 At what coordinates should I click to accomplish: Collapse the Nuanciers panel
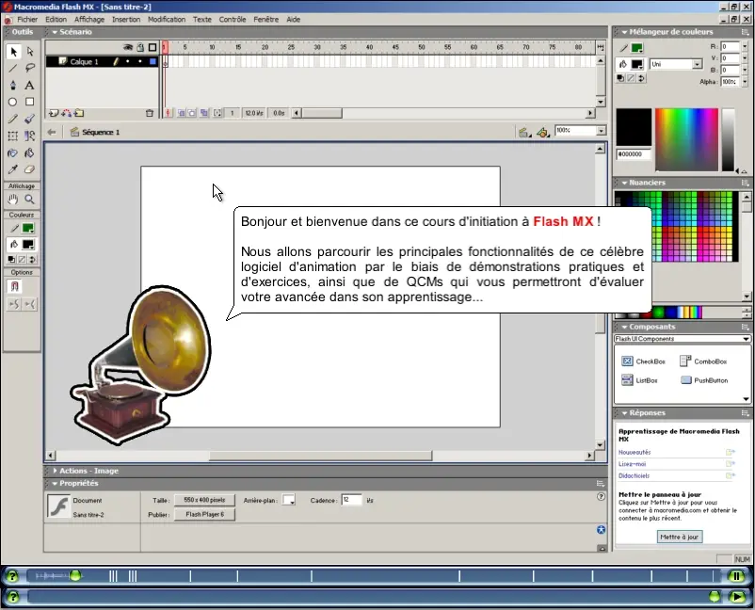click(x=624, y=183)
